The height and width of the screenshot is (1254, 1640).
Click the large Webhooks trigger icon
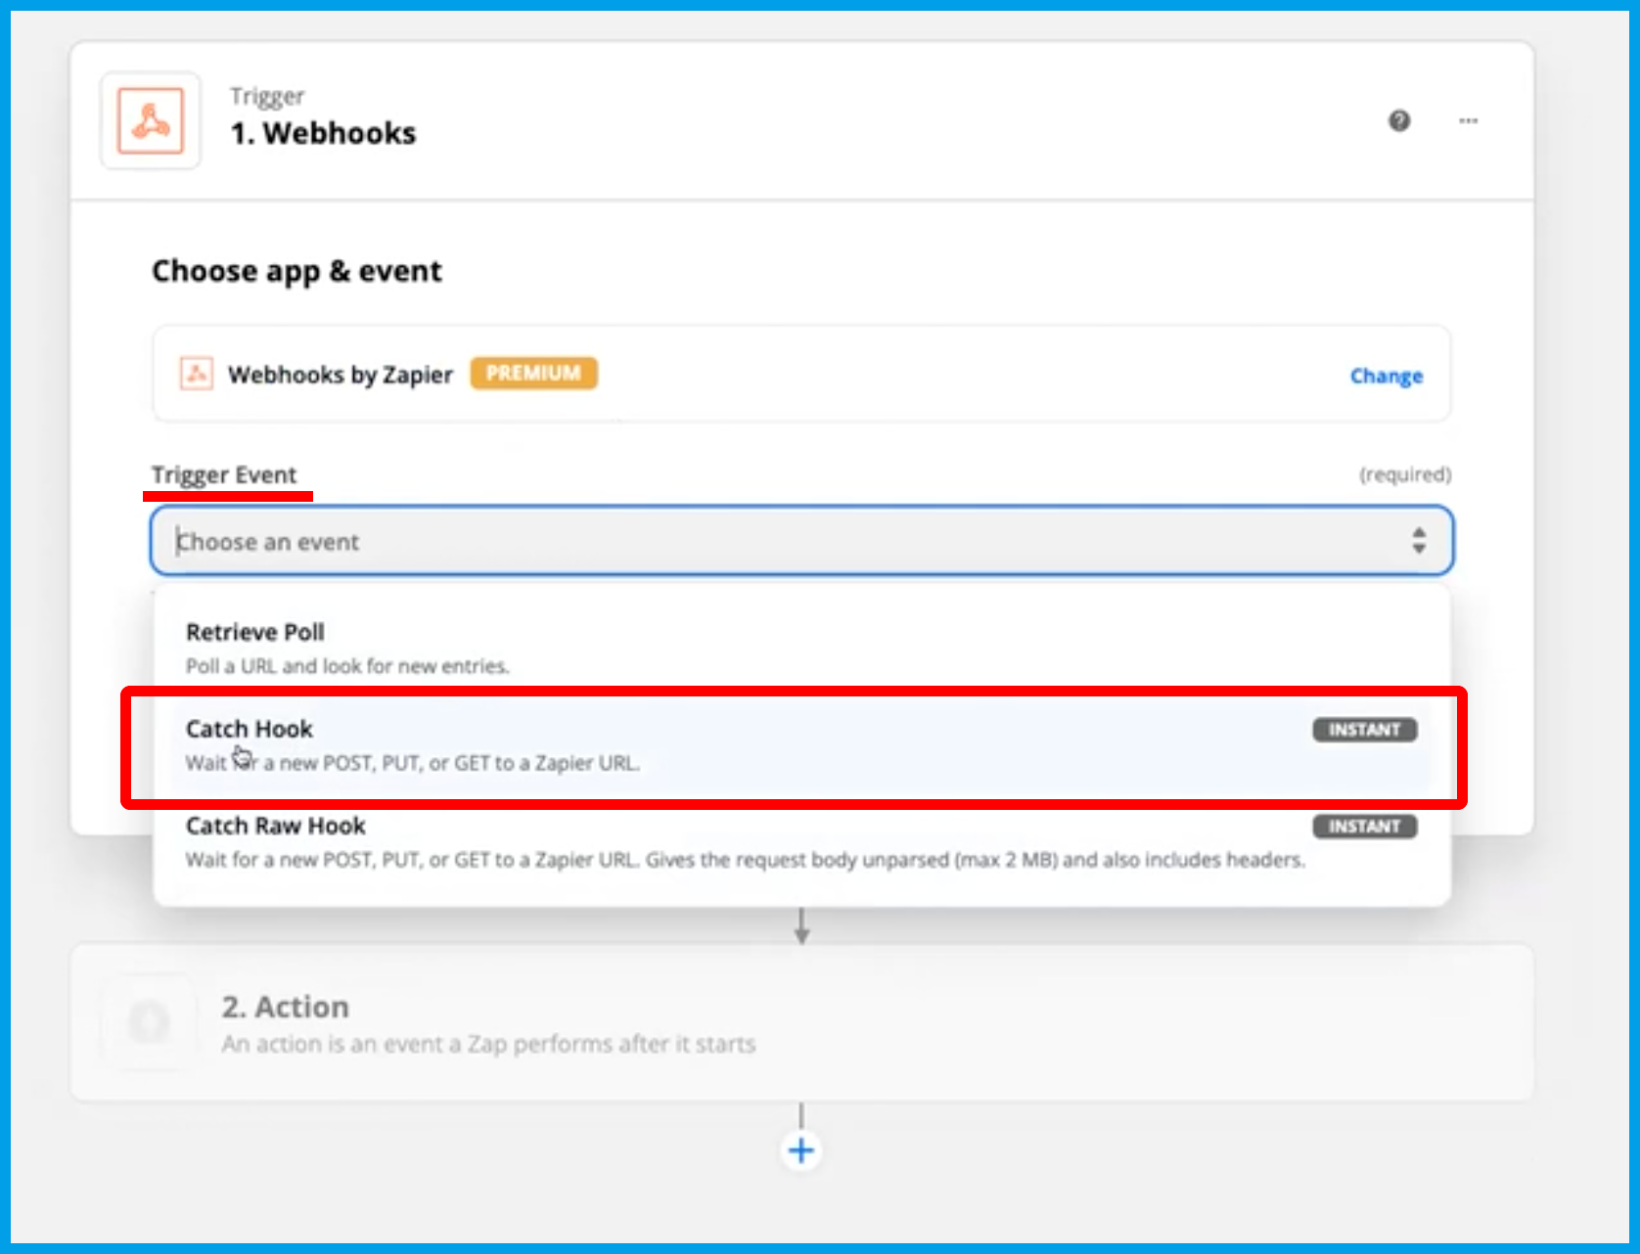point(151,121)
